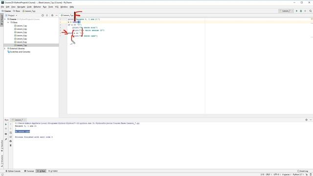Run Lesson_7 from the top toolbar
Viewport: 313px width, 176px height.
[297, 11]
